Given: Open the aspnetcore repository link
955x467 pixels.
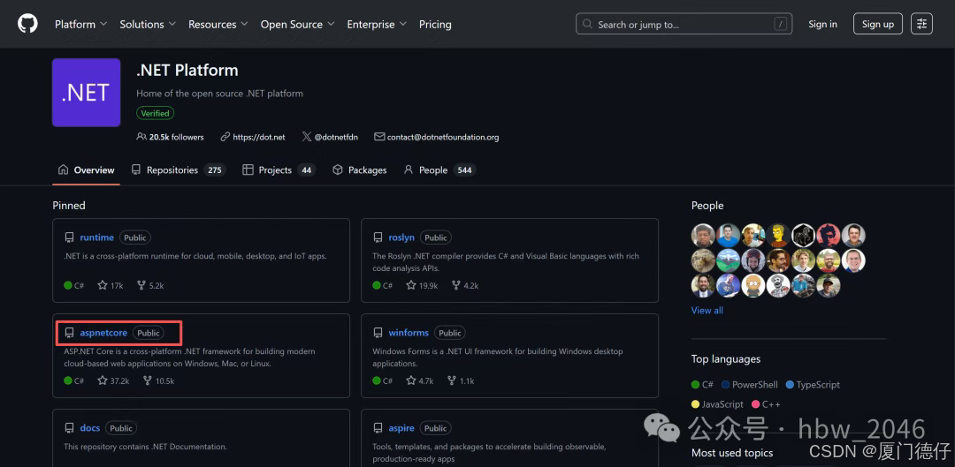Looking at the screenshot, I should click(103, 333).
